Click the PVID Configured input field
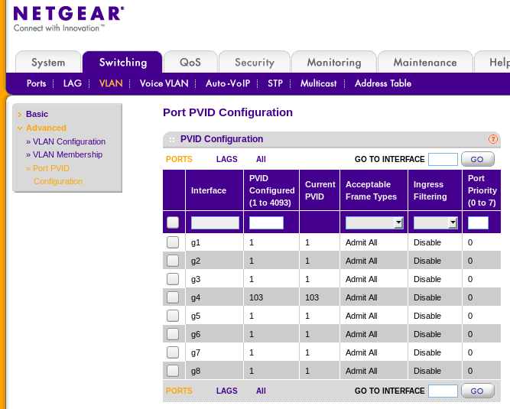510x409 pixels. pos(266,222)
